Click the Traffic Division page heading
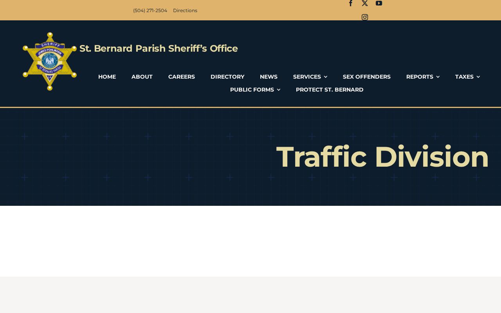 click(x=382, y=157)
